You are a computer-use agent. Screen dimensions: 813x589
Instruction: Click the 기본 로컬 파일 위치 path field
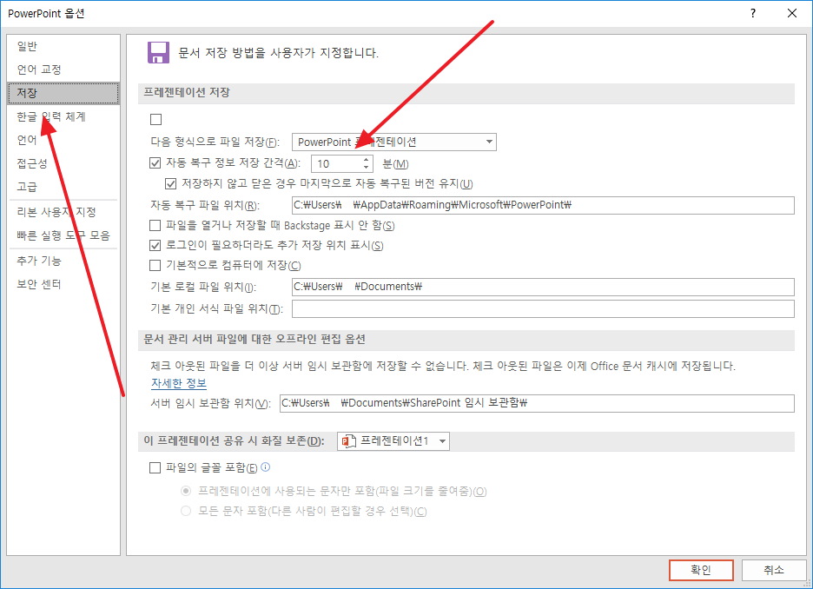pyautogui.click(x=543, y=287)
